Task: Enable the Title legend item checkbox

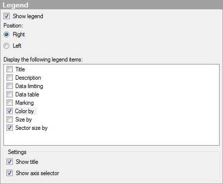Action: pos(9,69)
